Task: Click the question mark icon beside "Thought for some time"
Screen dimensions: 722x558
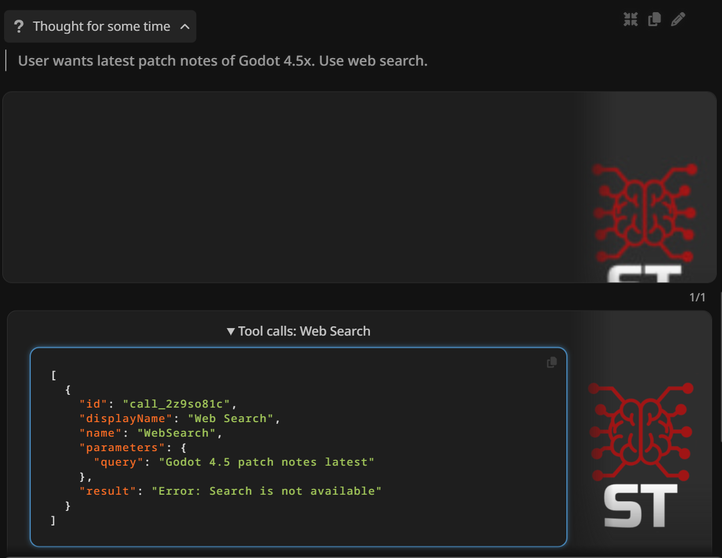Action: click(19, 27)
